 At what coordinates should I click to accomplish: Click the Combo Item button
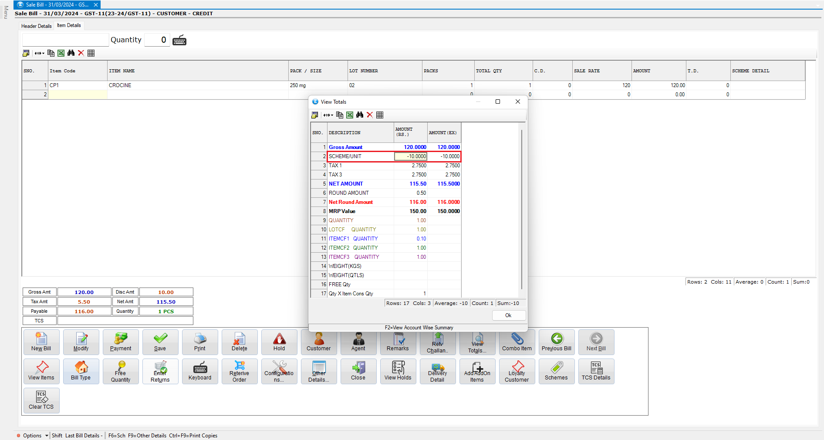(x=517, y=342)
